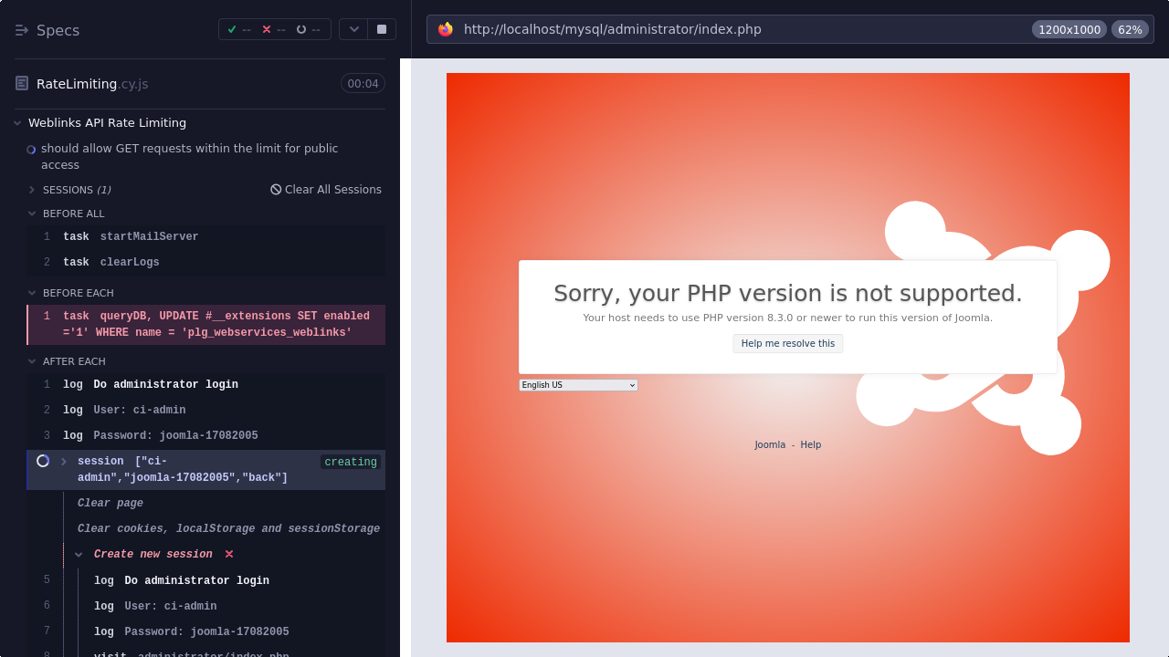Click the spinner on the session command
The image size is (1169, 657).
point(43,461)
